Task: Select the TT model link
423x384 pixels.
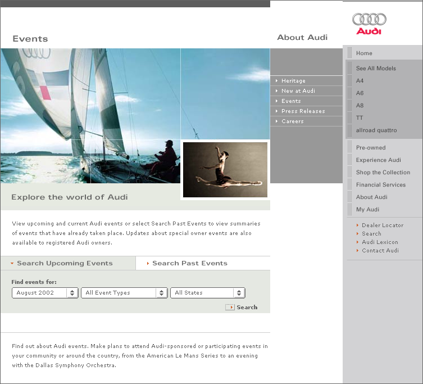Action: (x=360, y=118)
